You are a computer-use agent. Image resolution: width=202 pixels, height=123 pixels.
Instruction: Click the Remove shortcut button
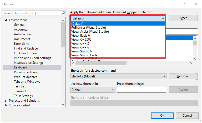[x=183, y=76]
